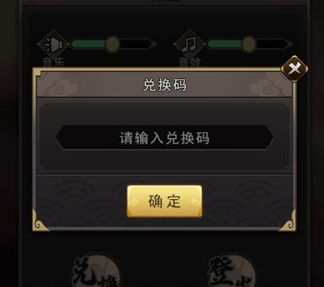Set 音效 volume on the dark empty track
324x287 pixels.
272,44
